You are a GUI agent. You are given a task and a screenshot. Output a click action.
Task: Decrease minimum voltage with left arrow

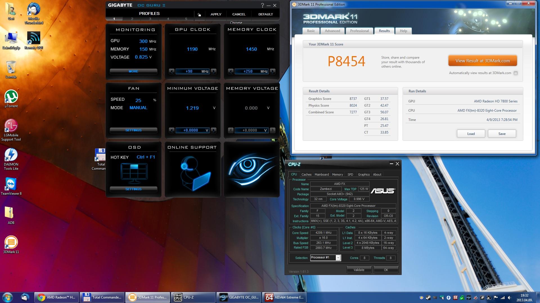tap(172, 130)
